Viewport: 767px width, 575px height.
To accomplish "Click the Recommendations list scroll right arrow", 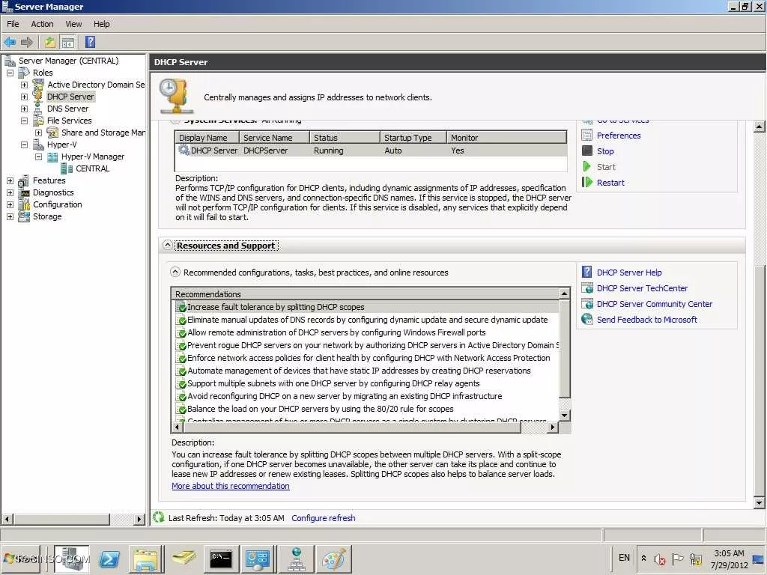I will point(553,428).
